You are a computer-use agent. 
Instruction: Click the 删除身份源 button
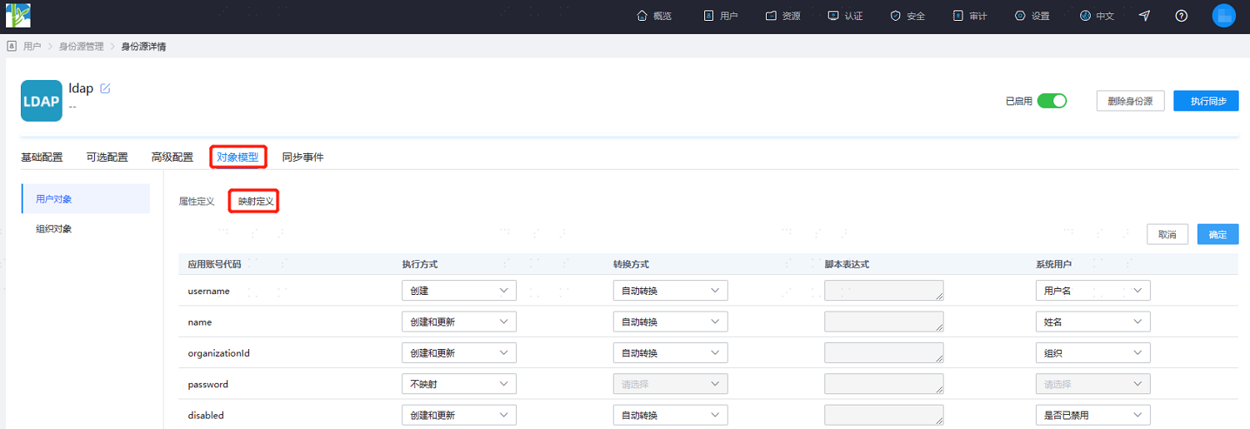click(x=1130, y=101)
